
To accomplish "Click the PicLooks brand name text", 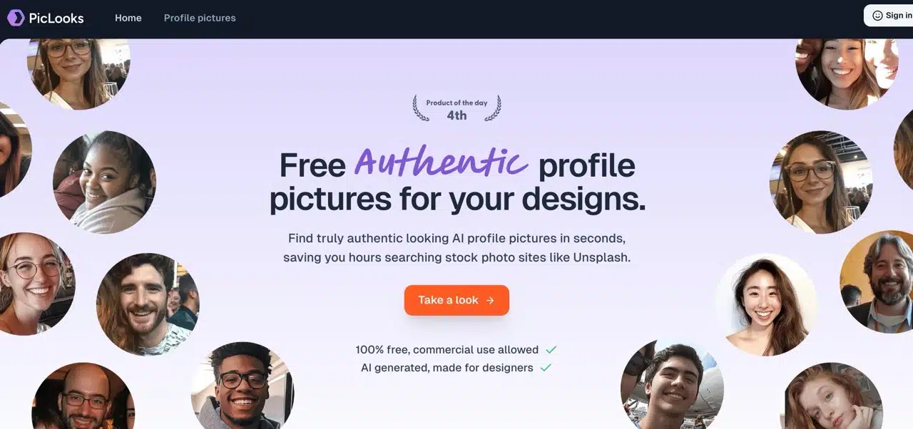I will (x=56, y=18).
